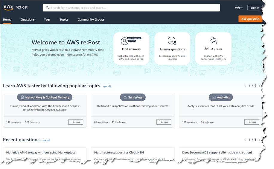Open the Questions tab
The width and height of the screenshot is (274, 169).
click(28, 19)
